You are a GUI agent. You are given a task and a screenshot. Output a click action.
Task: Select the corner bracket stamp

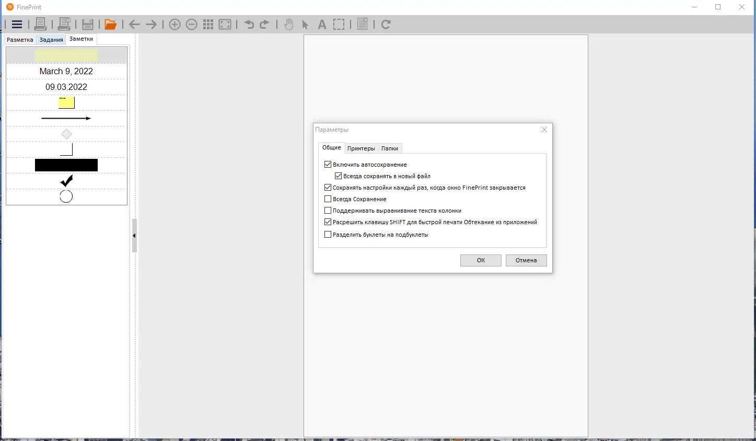click(66, 150)
